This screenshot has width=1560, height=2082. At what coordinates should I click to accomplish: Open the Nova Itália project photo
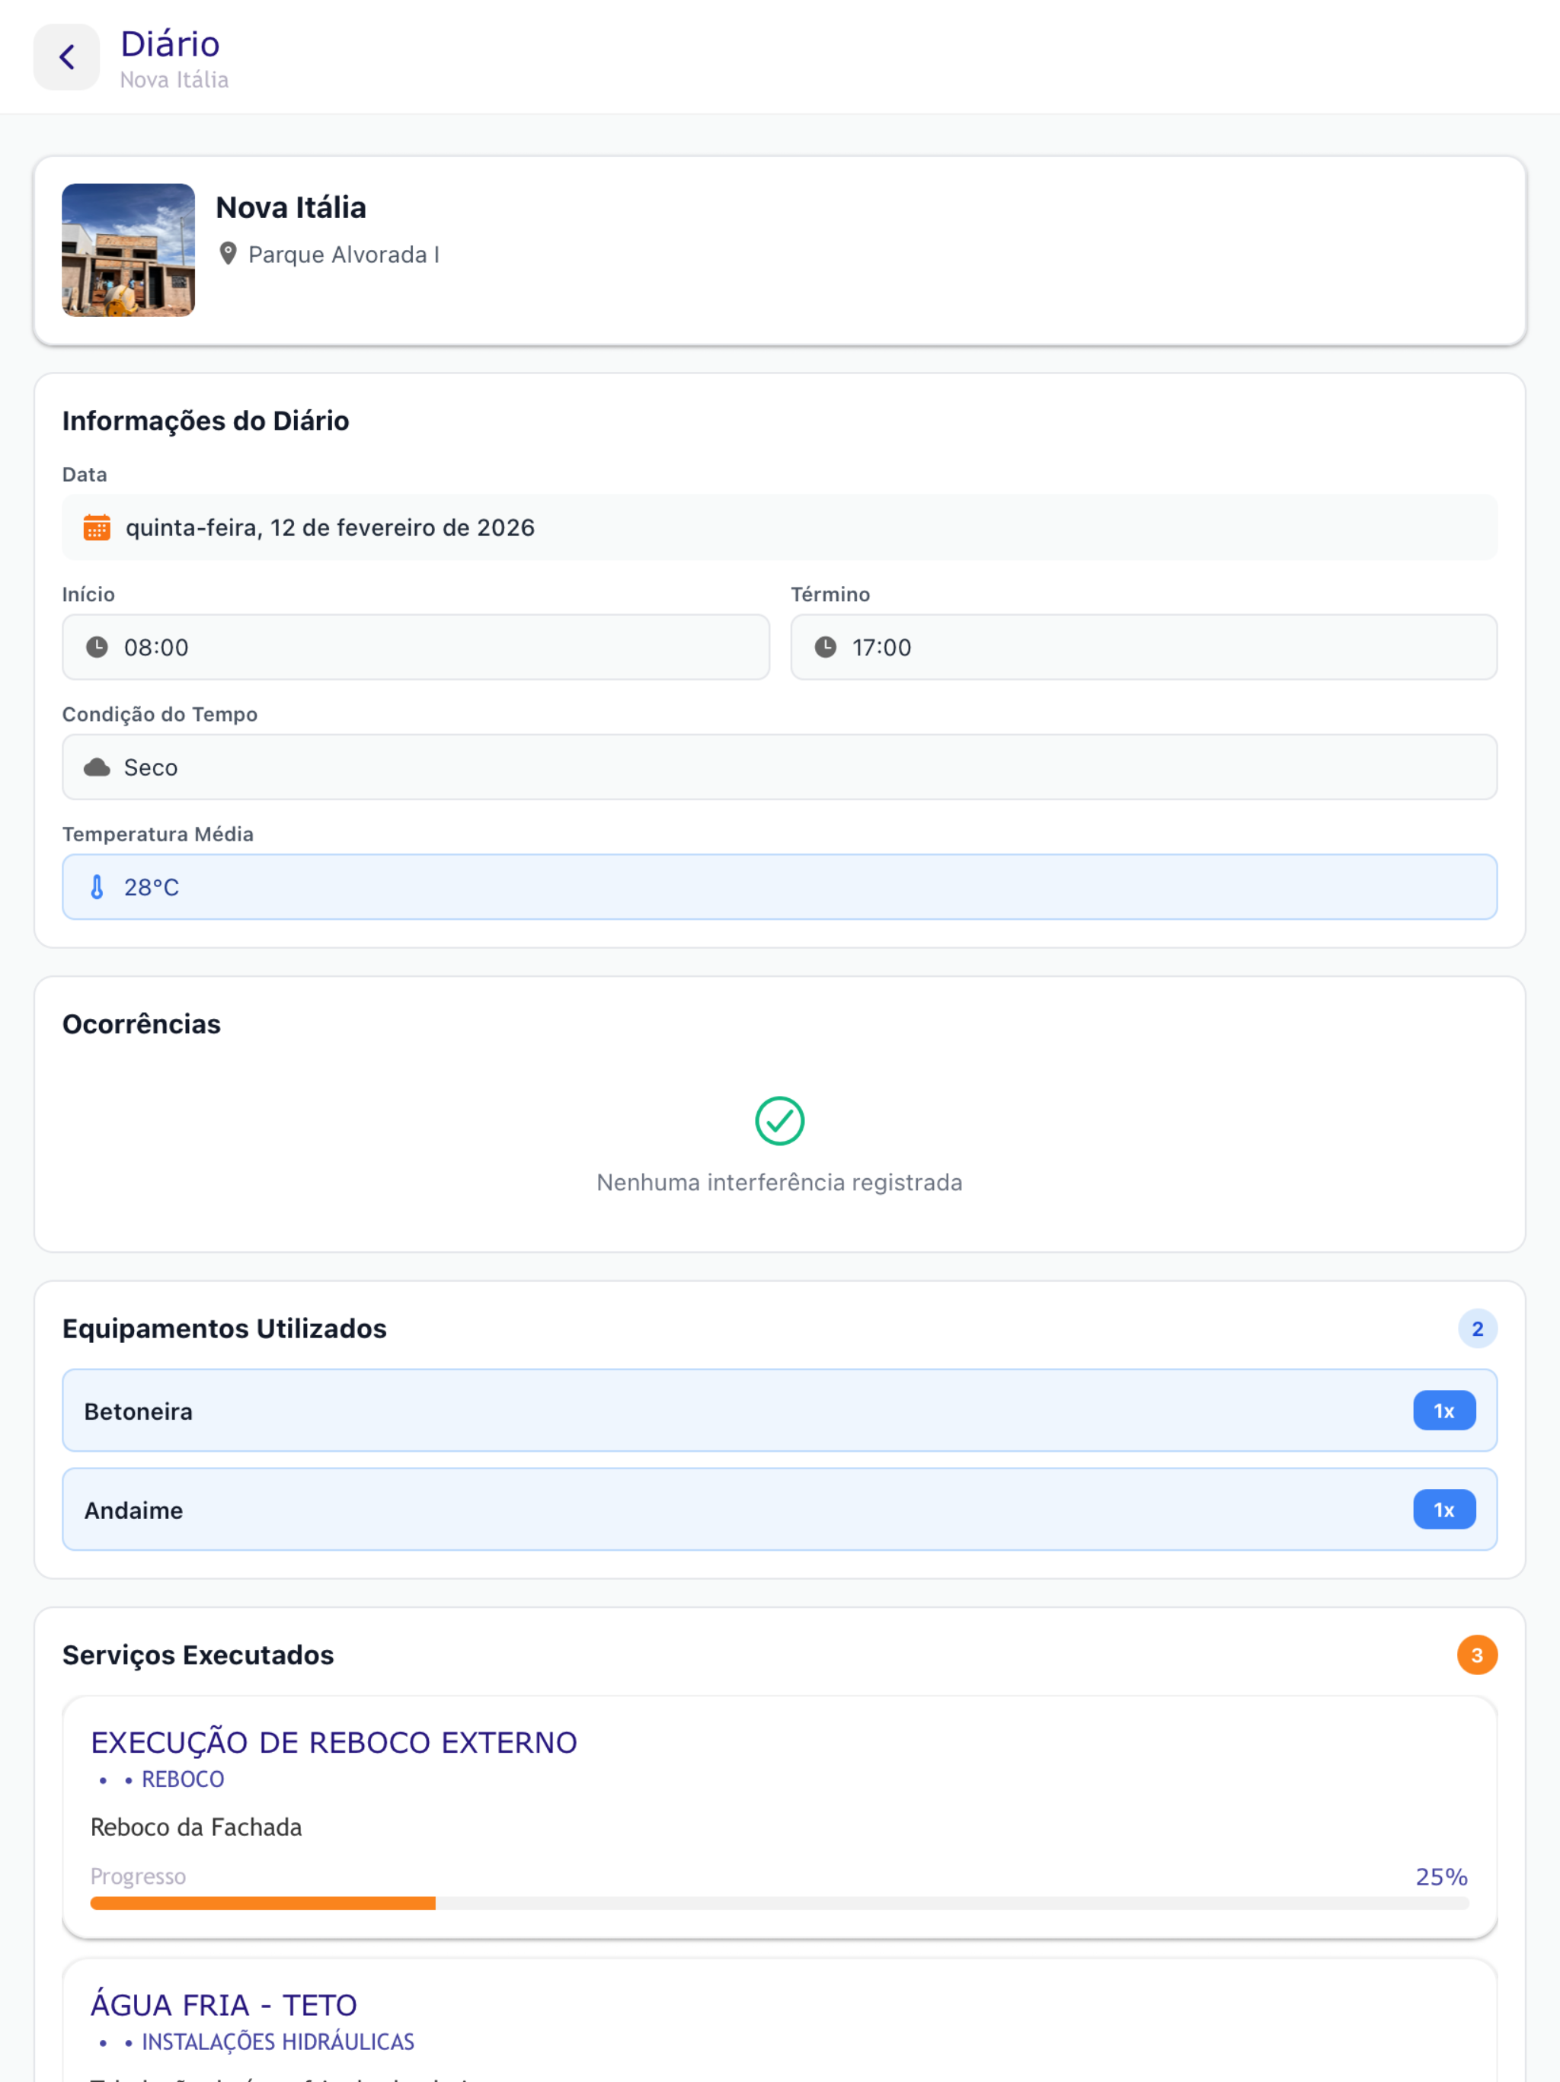[x=129, y=251]
